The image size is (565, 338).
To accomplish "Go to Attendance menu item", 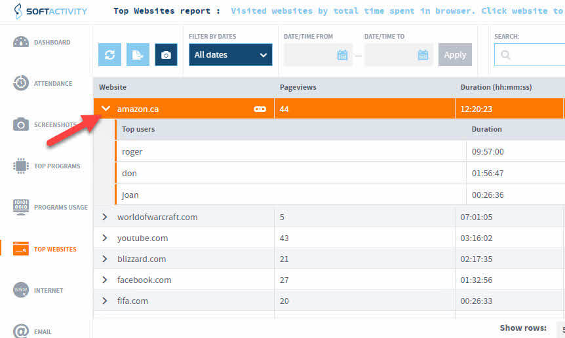I will 53,83.
